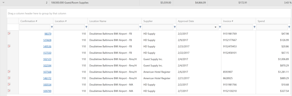Open PDF icon for confirmation 98379

(9, 33)
